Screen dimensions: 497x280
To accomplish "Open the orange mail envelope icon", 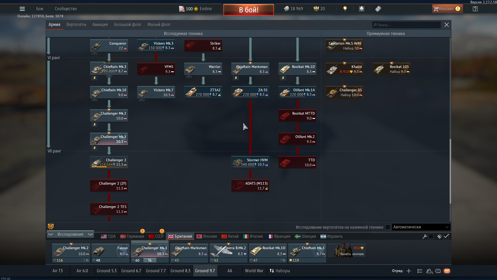I will point(447,271).
